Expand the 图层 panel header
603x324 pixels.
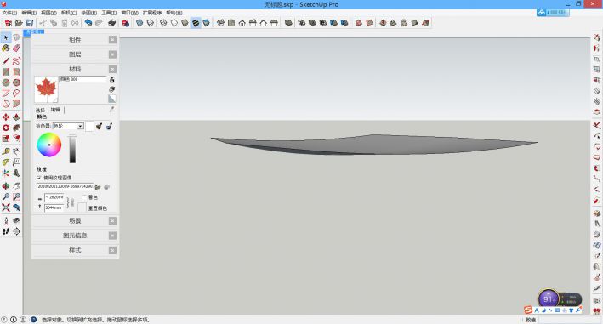point(75,54)
